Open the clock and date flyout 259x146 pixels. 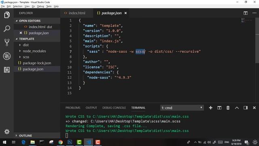click(236, 142)
